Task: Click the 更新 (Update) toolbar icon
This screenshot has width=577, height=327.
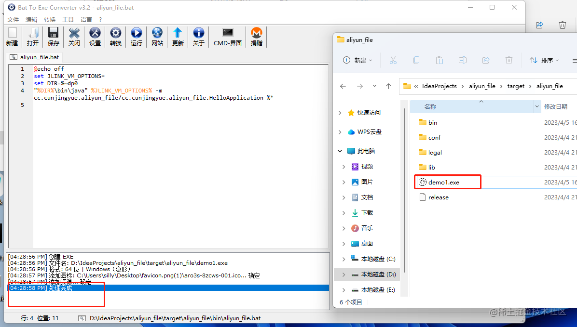Action: tap(178, 37)
